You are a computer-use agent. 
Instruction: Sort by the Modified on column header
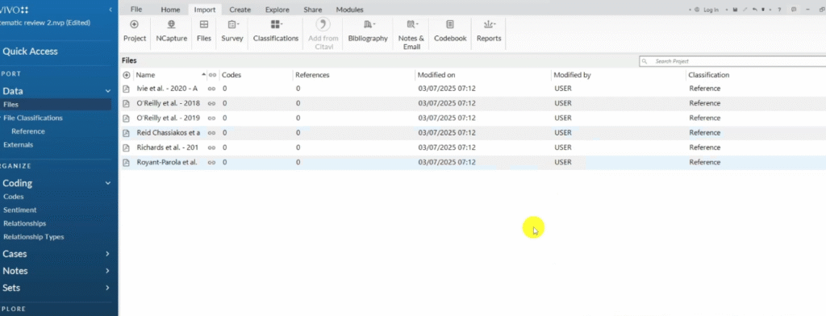point(436,75)
